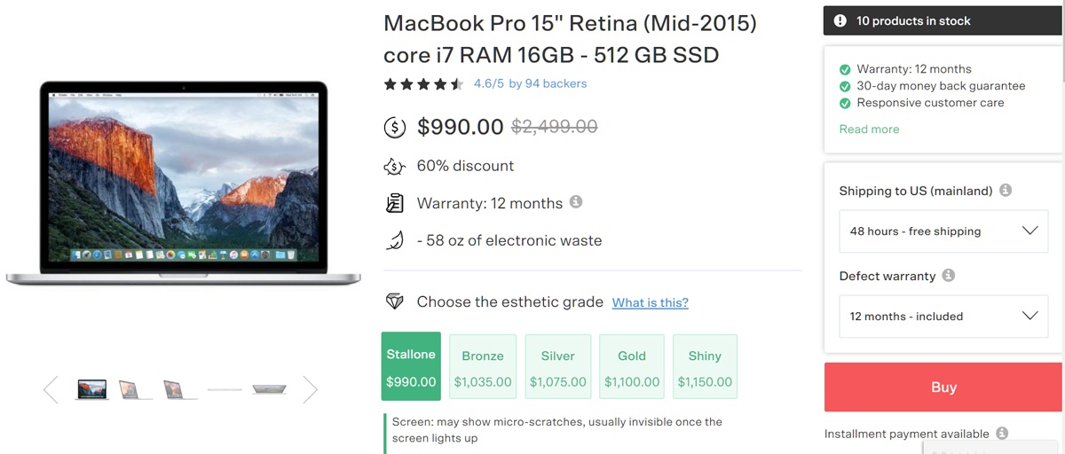Click the star rating bar
This screenshot has height=454, width=1065.
pyautogui.click(x=423, y=84)
